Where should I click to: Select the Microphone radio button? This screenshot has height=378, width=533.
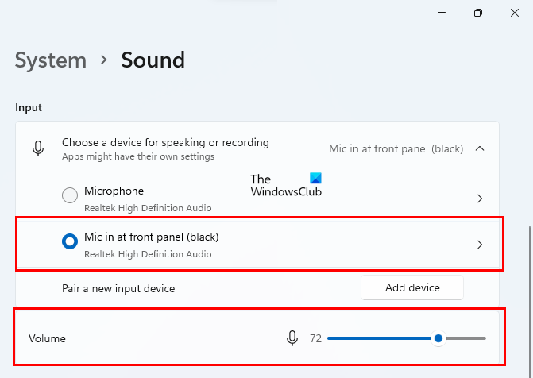coord(70,195)
